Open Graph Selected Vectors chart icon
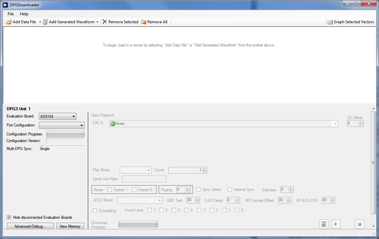Image resolution: width=379 pixels, height=239 pixels. click(x=330, y=22)
